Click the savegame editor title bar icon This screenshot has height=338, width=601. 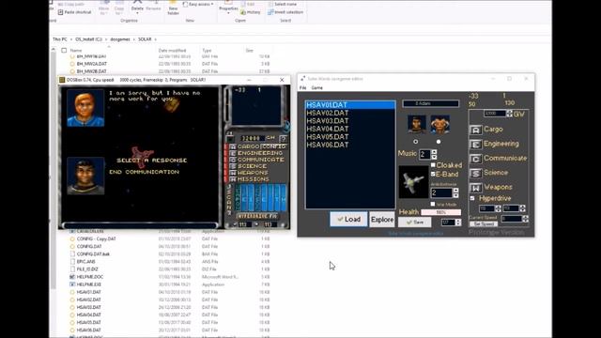coord(302,79)
